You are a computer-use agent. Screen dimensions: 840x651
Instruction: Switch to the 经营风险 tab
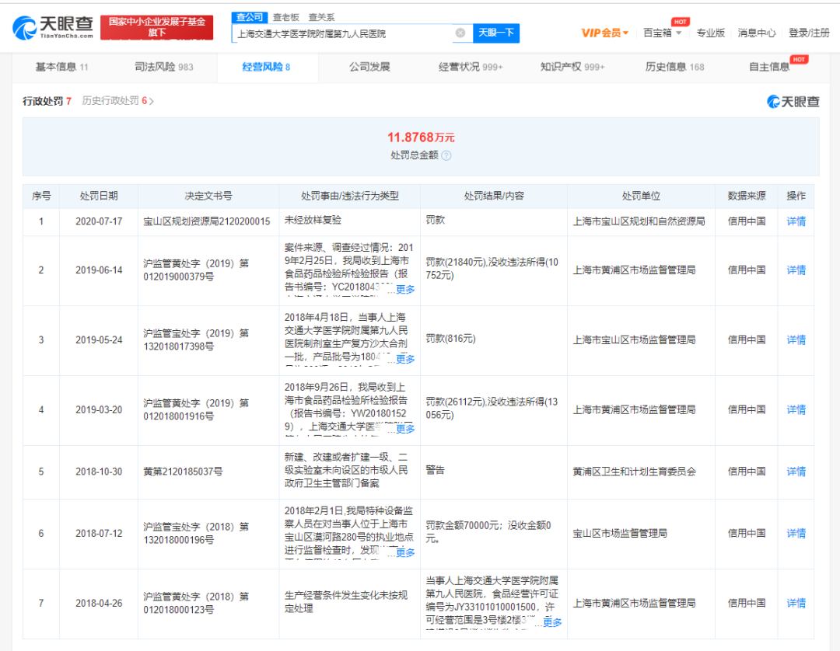[266, 67]
